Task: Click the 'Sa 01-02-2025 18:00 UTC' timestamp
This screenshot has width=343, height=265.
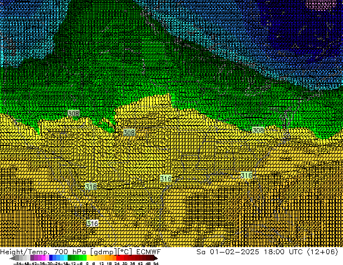Action: point(249,252)
